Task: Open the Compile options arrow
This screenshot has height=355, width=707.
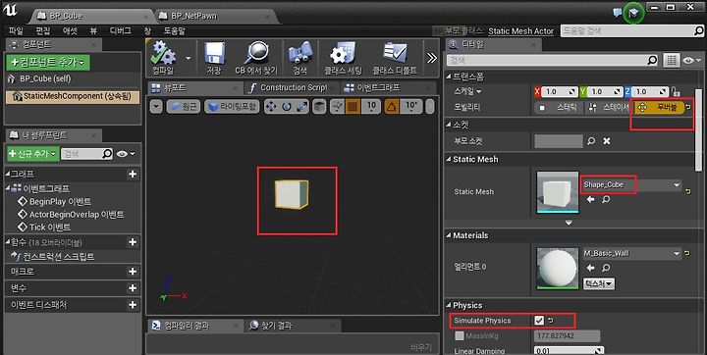Action: point(189,58)
